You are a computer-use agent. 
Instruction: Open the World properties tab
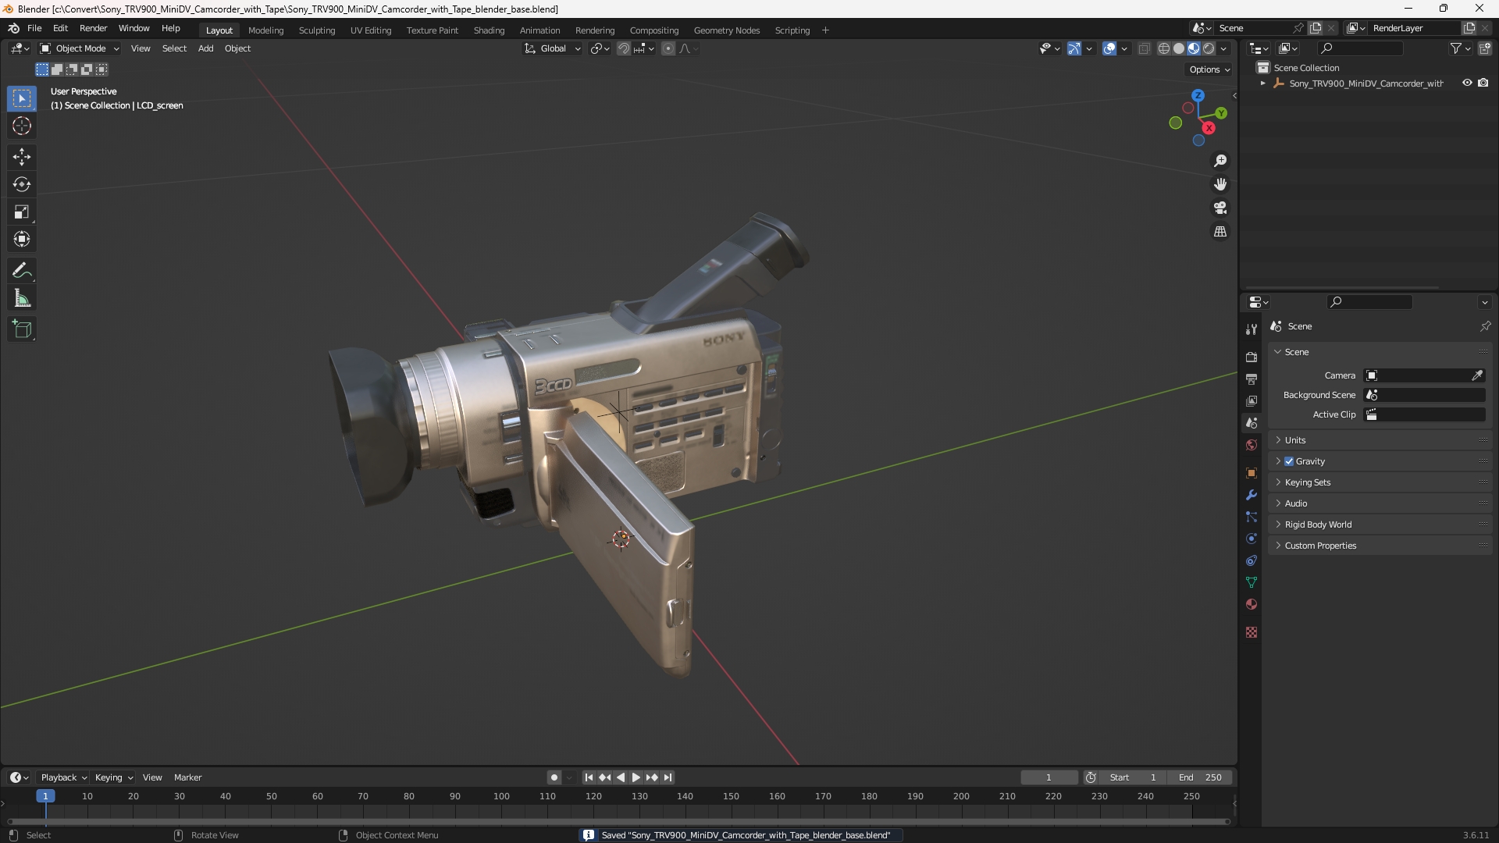[x=1252, y=445]
